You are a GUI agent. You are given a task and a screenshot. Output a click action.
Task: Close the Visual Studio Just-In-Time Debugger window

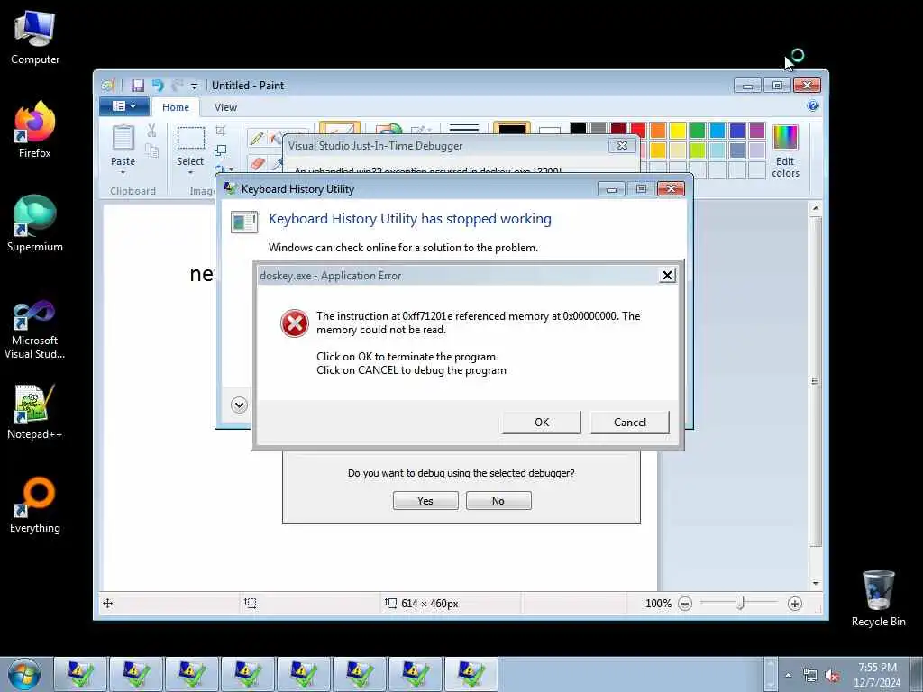622,145
